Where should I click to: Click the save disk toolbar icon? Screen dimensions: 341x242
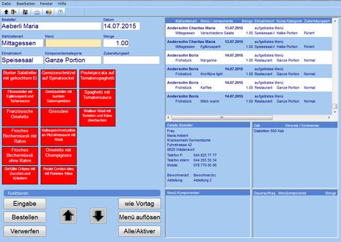pyautogui.click(x=26, y=11)
